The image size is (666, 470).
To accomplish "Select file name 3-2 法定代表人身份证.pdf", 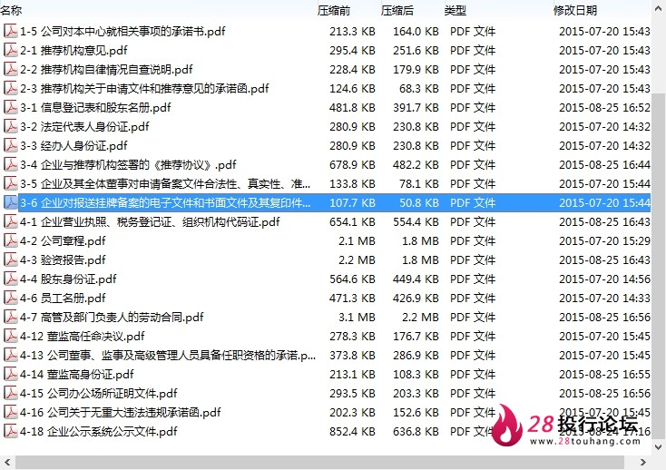I will pyautogui.click(x=84, y=126).
